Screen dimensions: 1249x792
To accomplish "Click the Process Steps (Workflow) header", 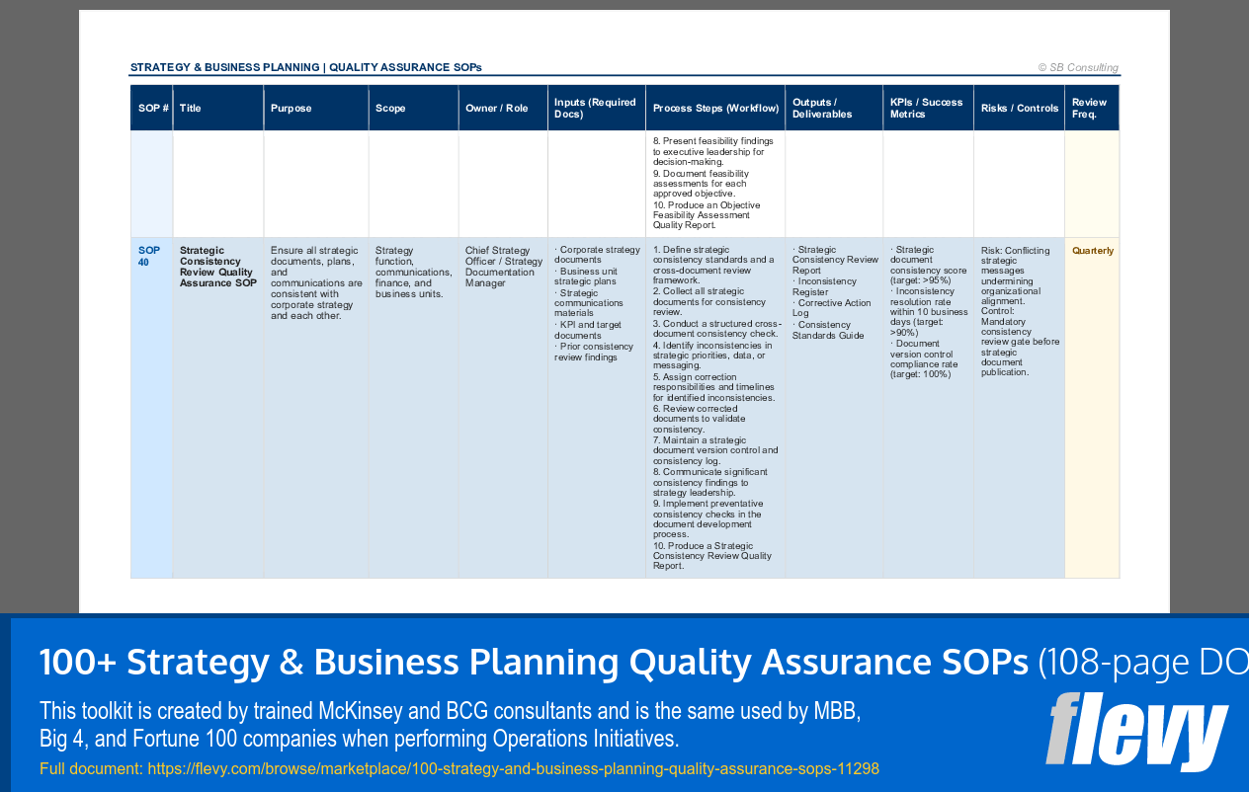I will (x=715, y=107).
